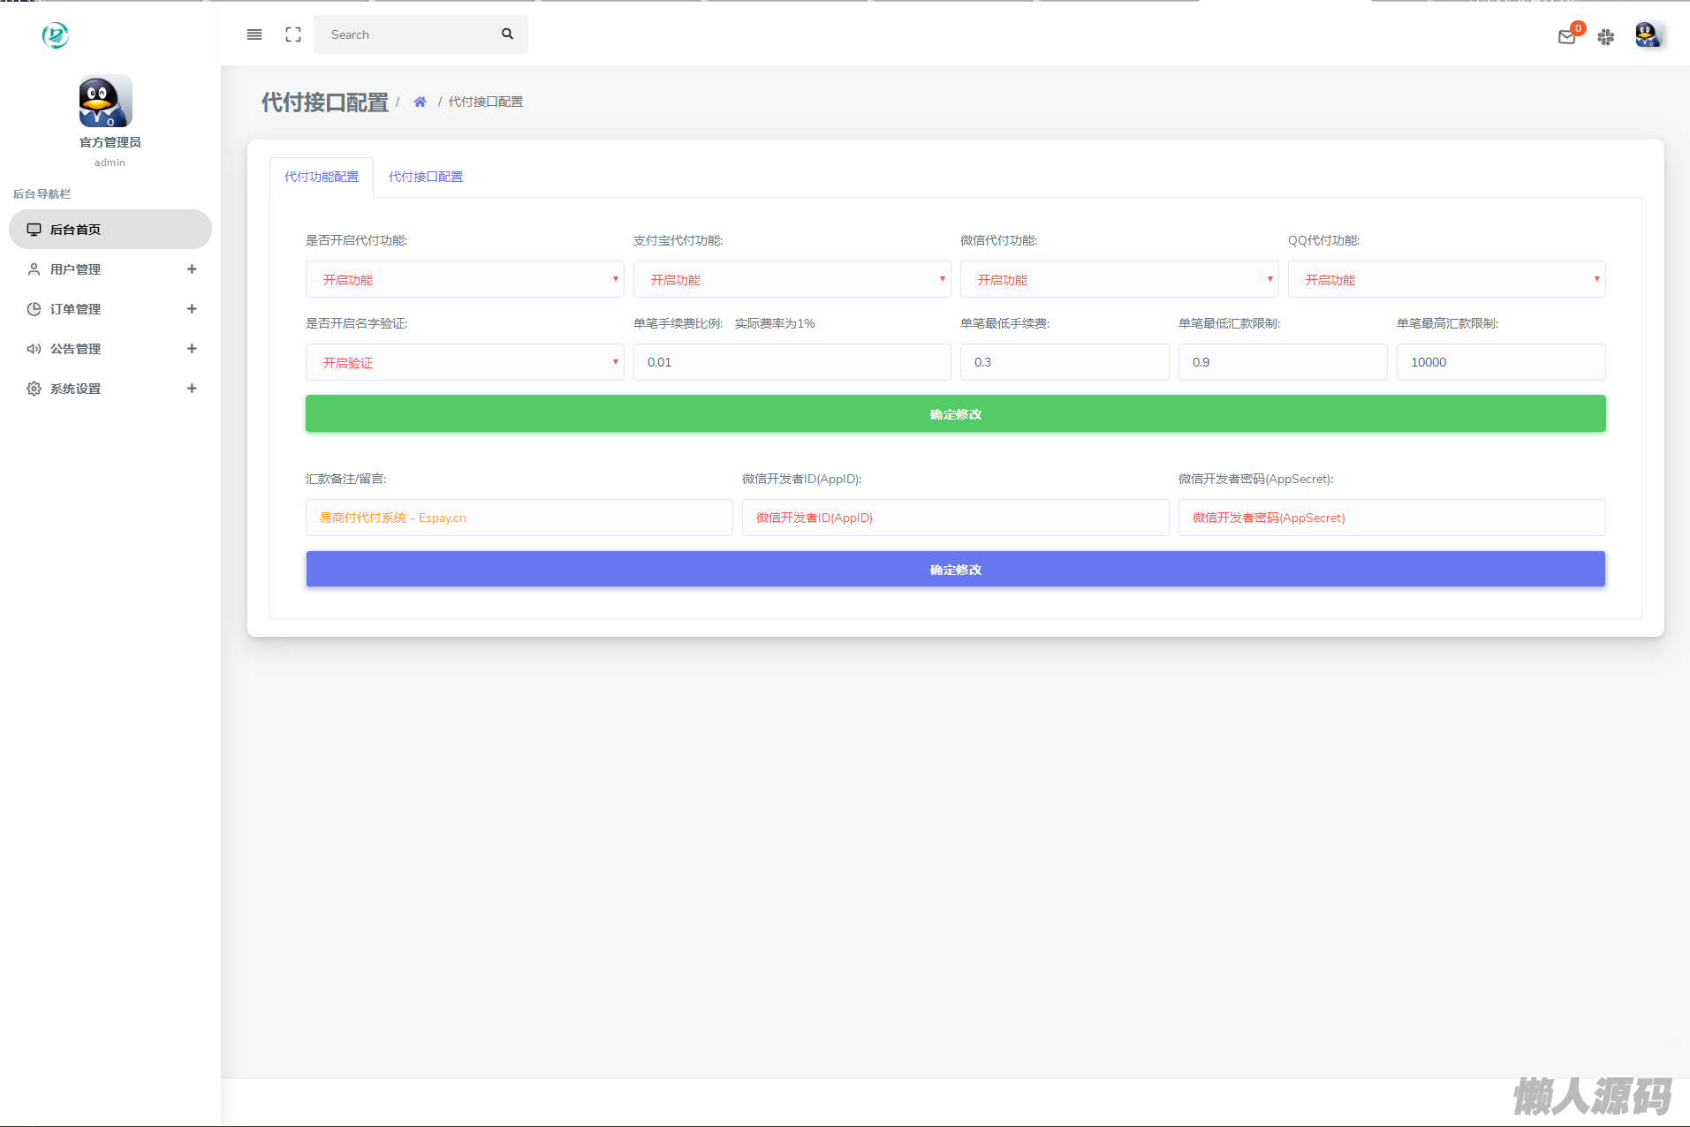The image size is (1690, 1127).
Task: Click the hamburger menu toggle icon
Action: pyautogui.click(x=254, y=34)
